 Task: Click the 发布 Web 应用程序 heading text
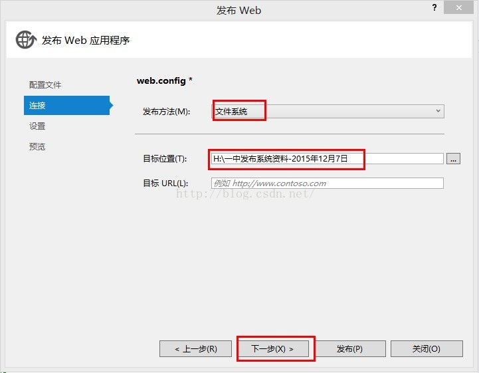click(x=86, y=41)
